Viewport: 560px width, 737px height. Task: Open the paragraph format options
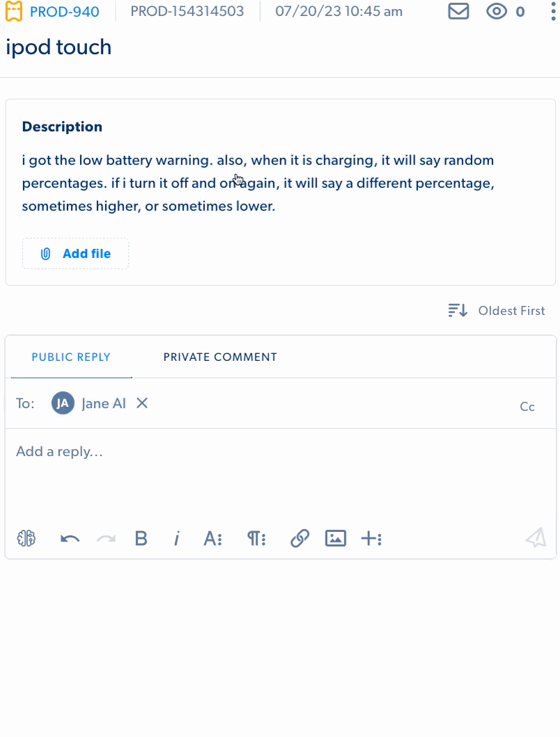(x=256, y=538)
